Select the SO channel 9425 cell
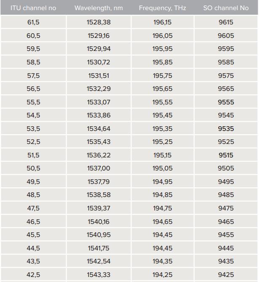Screen dimensions: 259x282 [226, 274]
